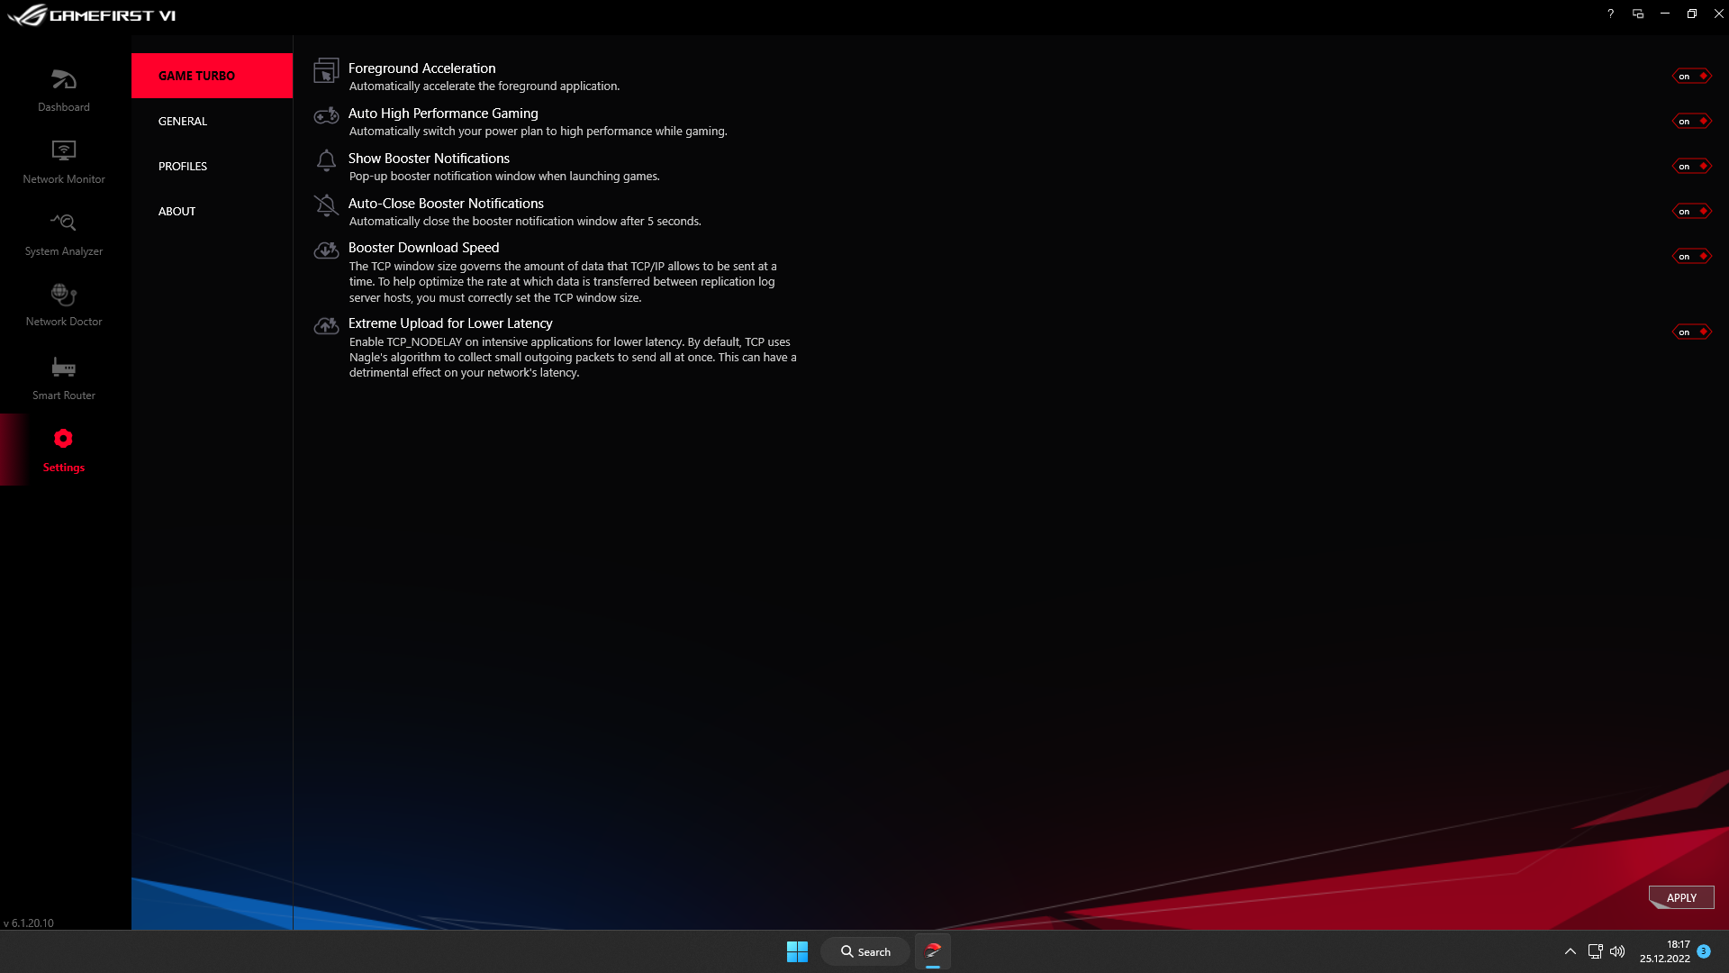Open Windows Search from the taskbar
Image resolution: width=1729 pixels, height=973 pixels.
(864, 950)
